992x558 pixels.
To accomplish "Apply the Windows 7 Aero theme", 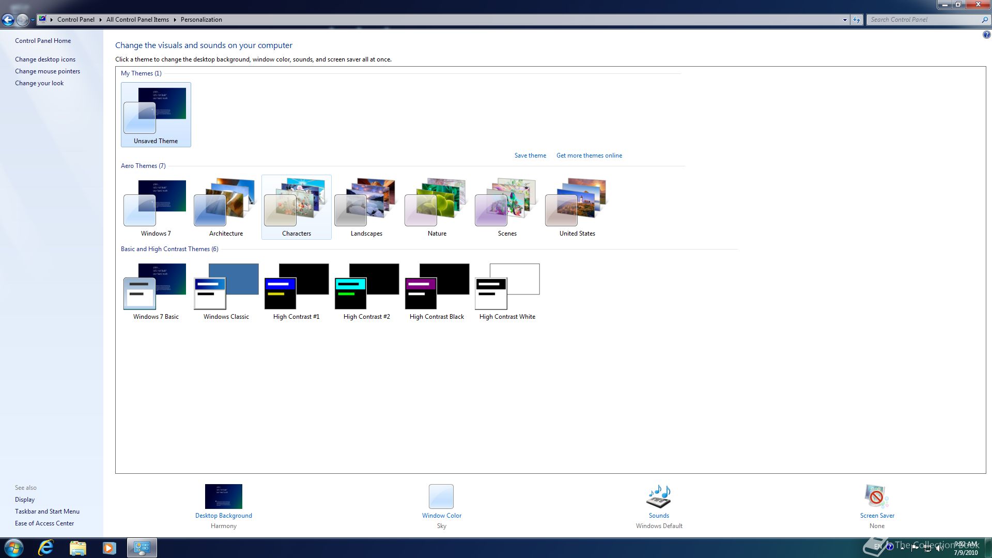I will pyautogui.click(x=156, y=207).
